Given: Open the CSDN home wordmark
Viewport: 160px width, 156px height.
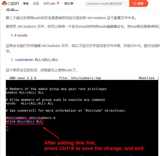Looking at the screenshot, I should click(x=13, y=3).
